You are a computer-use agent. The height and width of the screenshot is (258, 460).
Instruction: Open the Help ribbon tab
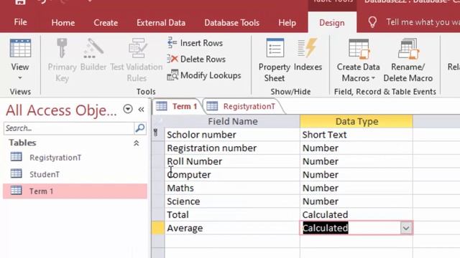pyautogui.click(x=287, y=22)
